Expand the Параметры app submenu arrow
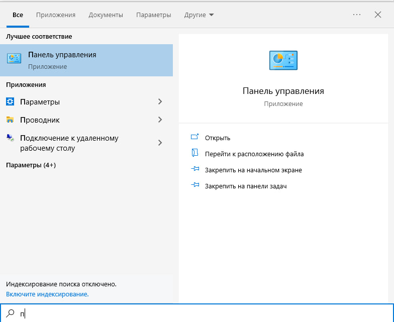This screenshot has height=322, width=394. point(160,101)
